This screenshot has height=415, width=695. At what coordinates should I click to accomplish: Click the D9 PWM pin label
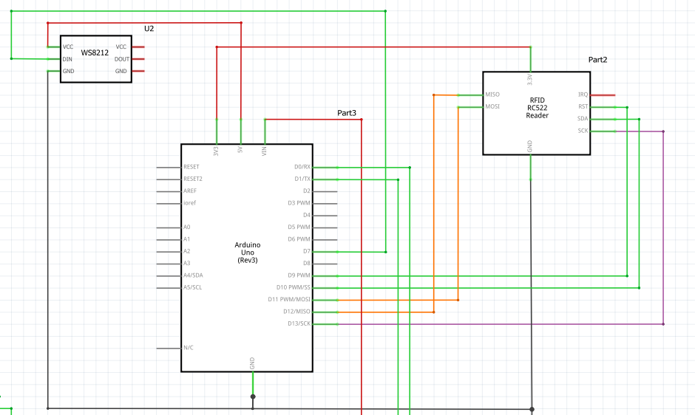point(299,275)
